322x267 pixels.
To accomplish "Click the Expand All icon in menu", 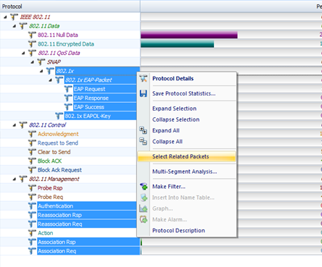I will (144, 130).
